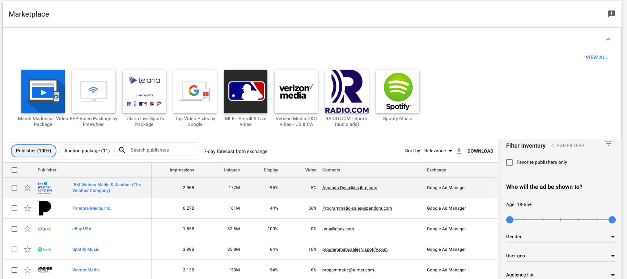Open Spotify Music publisher link in table
This screenshot has height=279, width=627.
pyautogui.click(x=86, y=249)
